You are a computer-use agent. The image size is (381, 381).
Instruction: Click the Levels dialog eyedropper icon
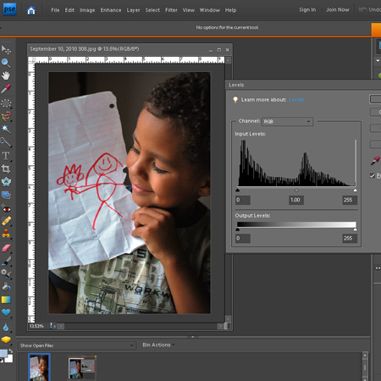(375, 161)
